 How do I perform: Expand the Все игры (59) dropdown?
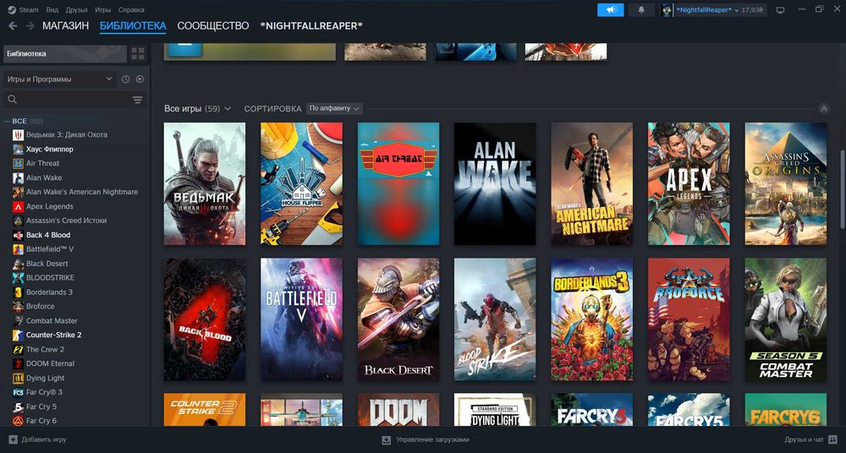pyautogui.click(x=197, y=109)
